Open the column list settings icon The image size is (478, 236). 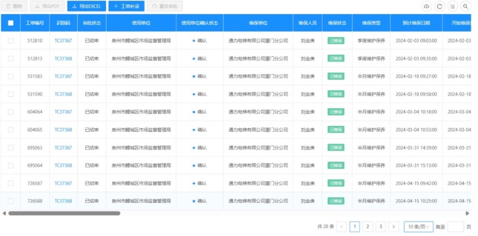[x=452, y=6]
